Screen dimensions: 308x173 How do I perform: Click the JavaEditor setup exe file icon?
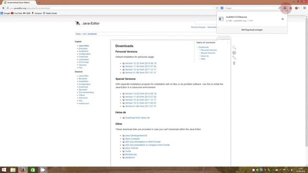221,19
